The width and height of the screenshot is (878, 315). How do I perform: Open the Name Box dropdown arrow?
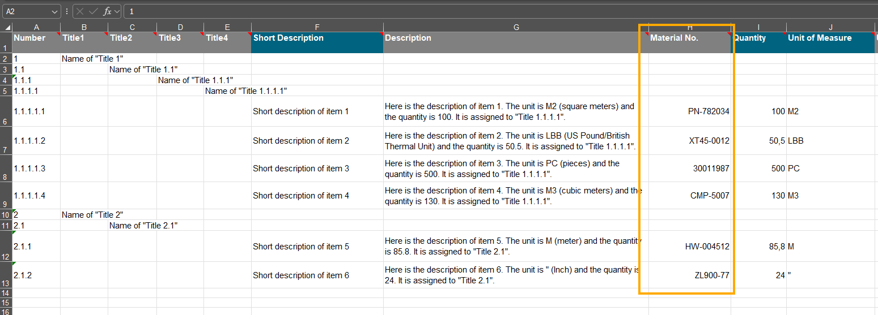pyautogui.click(x=55, y=11)
